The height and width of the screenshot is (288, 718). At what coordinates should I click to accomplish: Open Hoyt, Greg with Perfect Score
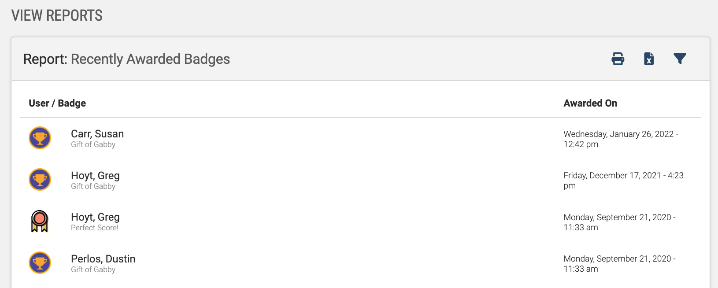pyautogui.click(x=95, y=217)
